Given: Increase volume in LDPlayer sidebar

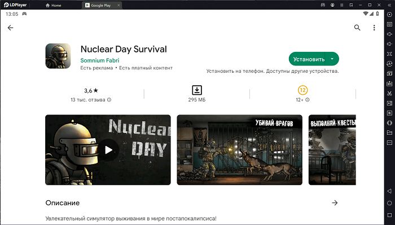Looking at the screenshot, I should [x=389, y=34].
